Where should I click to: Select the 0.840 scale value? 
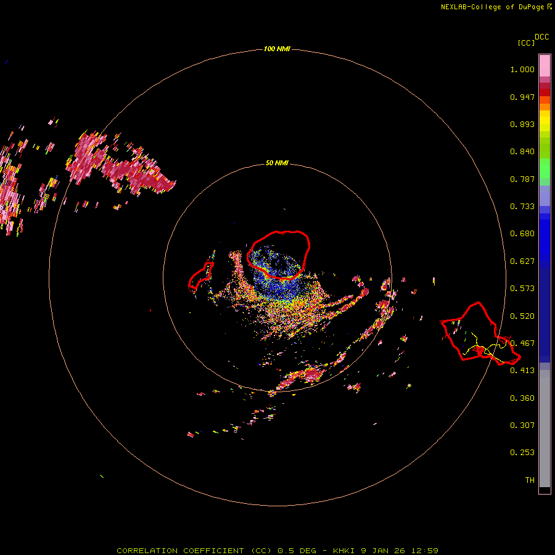point(522,152)
